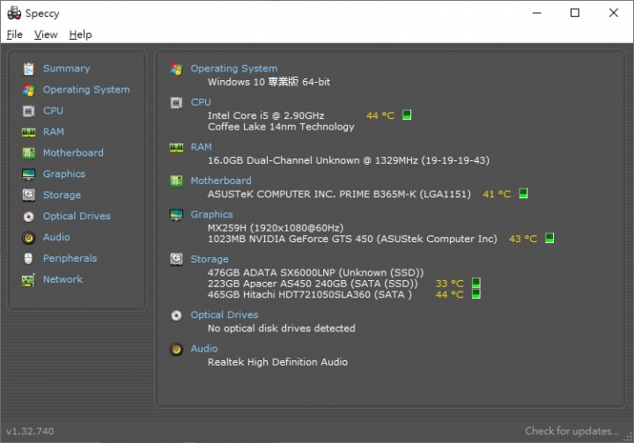The image size is (634, 443).
Task: Open the Peripherals section in the sidebar
Action: (x=70, y=258)
